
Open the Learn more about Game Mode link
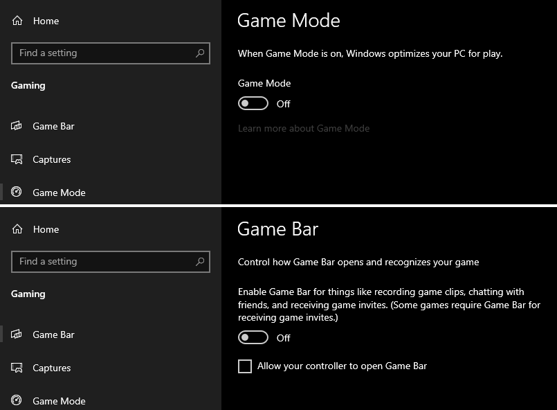point(304,128)
